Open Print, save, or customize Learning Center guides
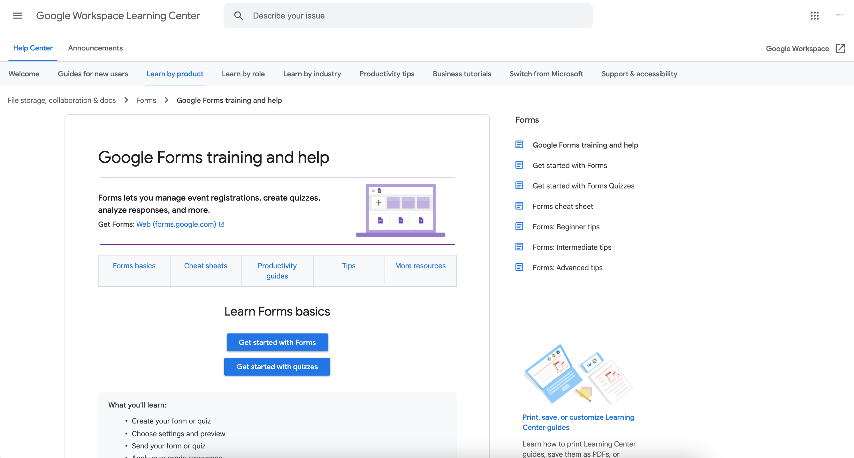 coord(578,422)
